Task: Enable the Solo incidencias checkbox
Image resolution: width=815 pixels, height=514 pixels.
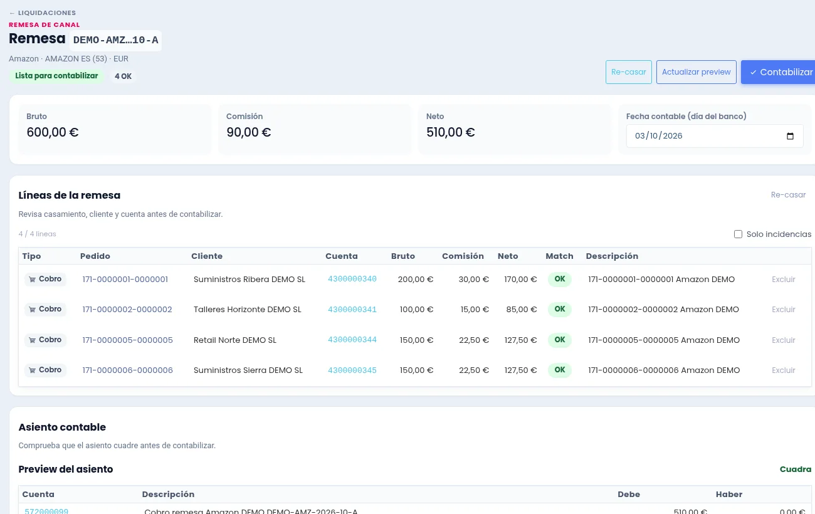Action: pos(738,234)
